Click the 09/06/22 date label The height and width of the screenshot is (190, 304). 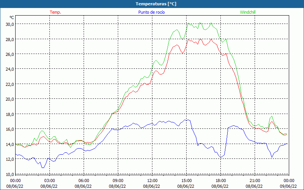click(288, 186)
